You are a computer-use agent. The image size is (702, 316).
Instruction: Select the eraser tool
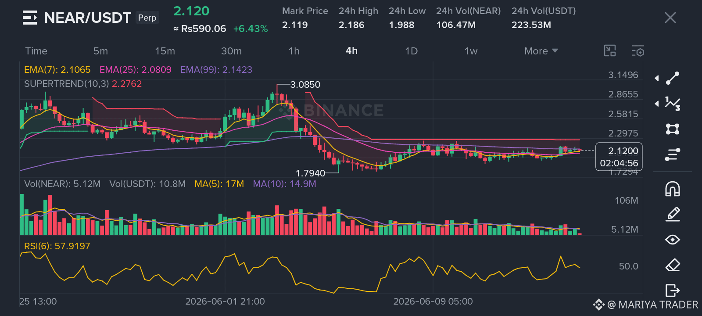click(x=673, y=265)
